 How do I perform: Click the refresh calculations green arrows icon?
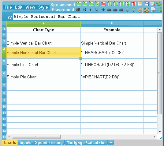158,4
